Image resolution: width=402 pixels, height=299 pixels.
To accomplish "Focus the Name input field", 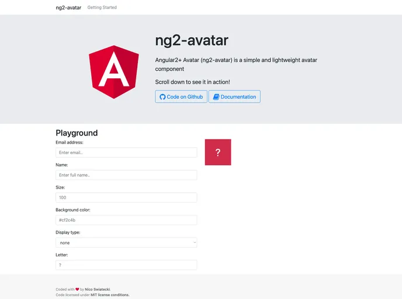I will [x=126, y=175].
